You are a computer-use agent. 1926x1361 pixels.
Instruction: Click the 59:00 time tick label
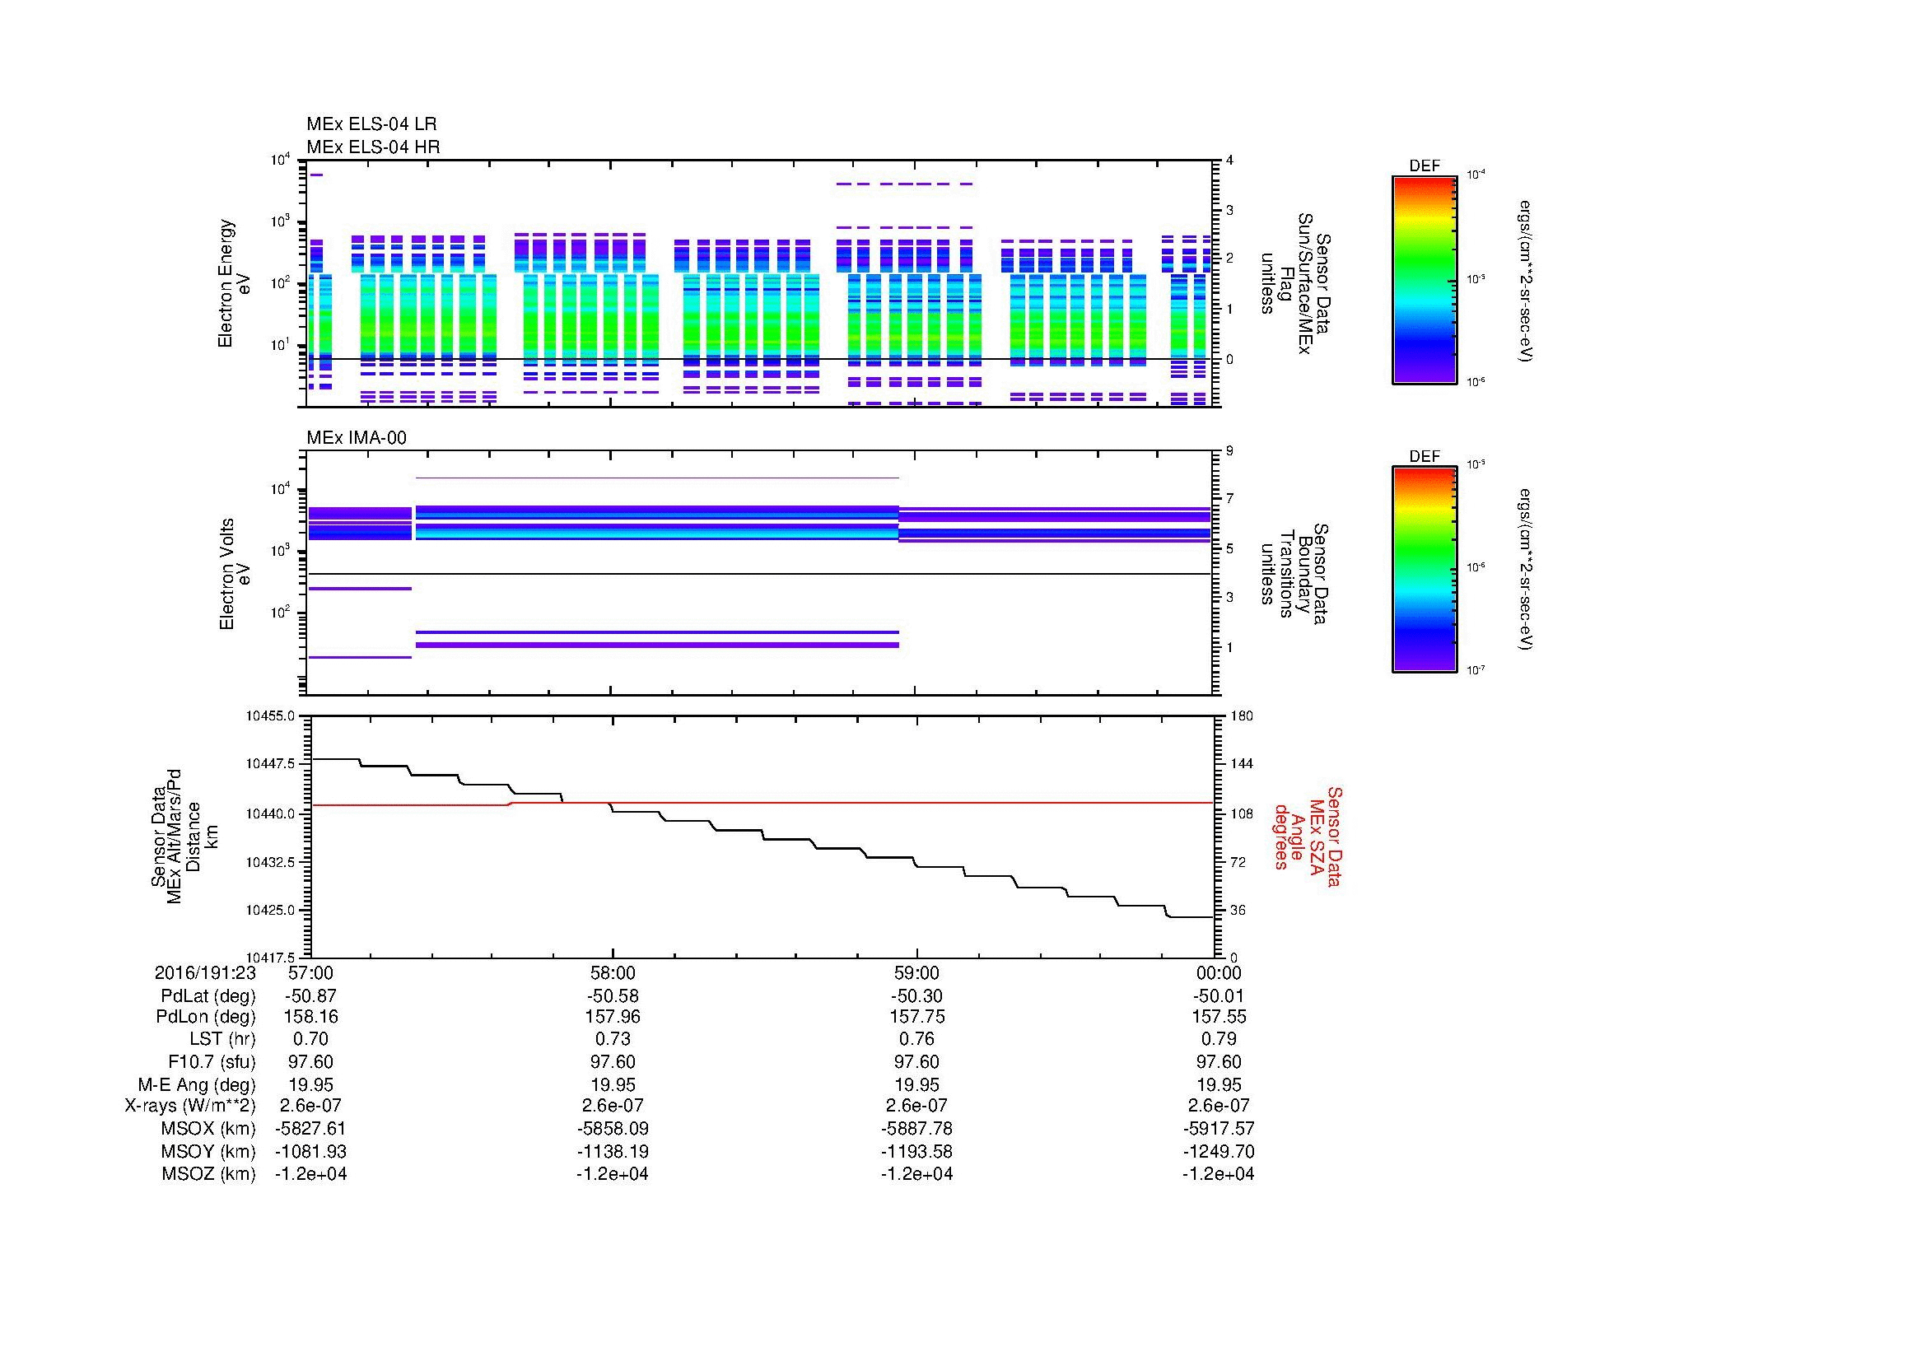(916, 973)
